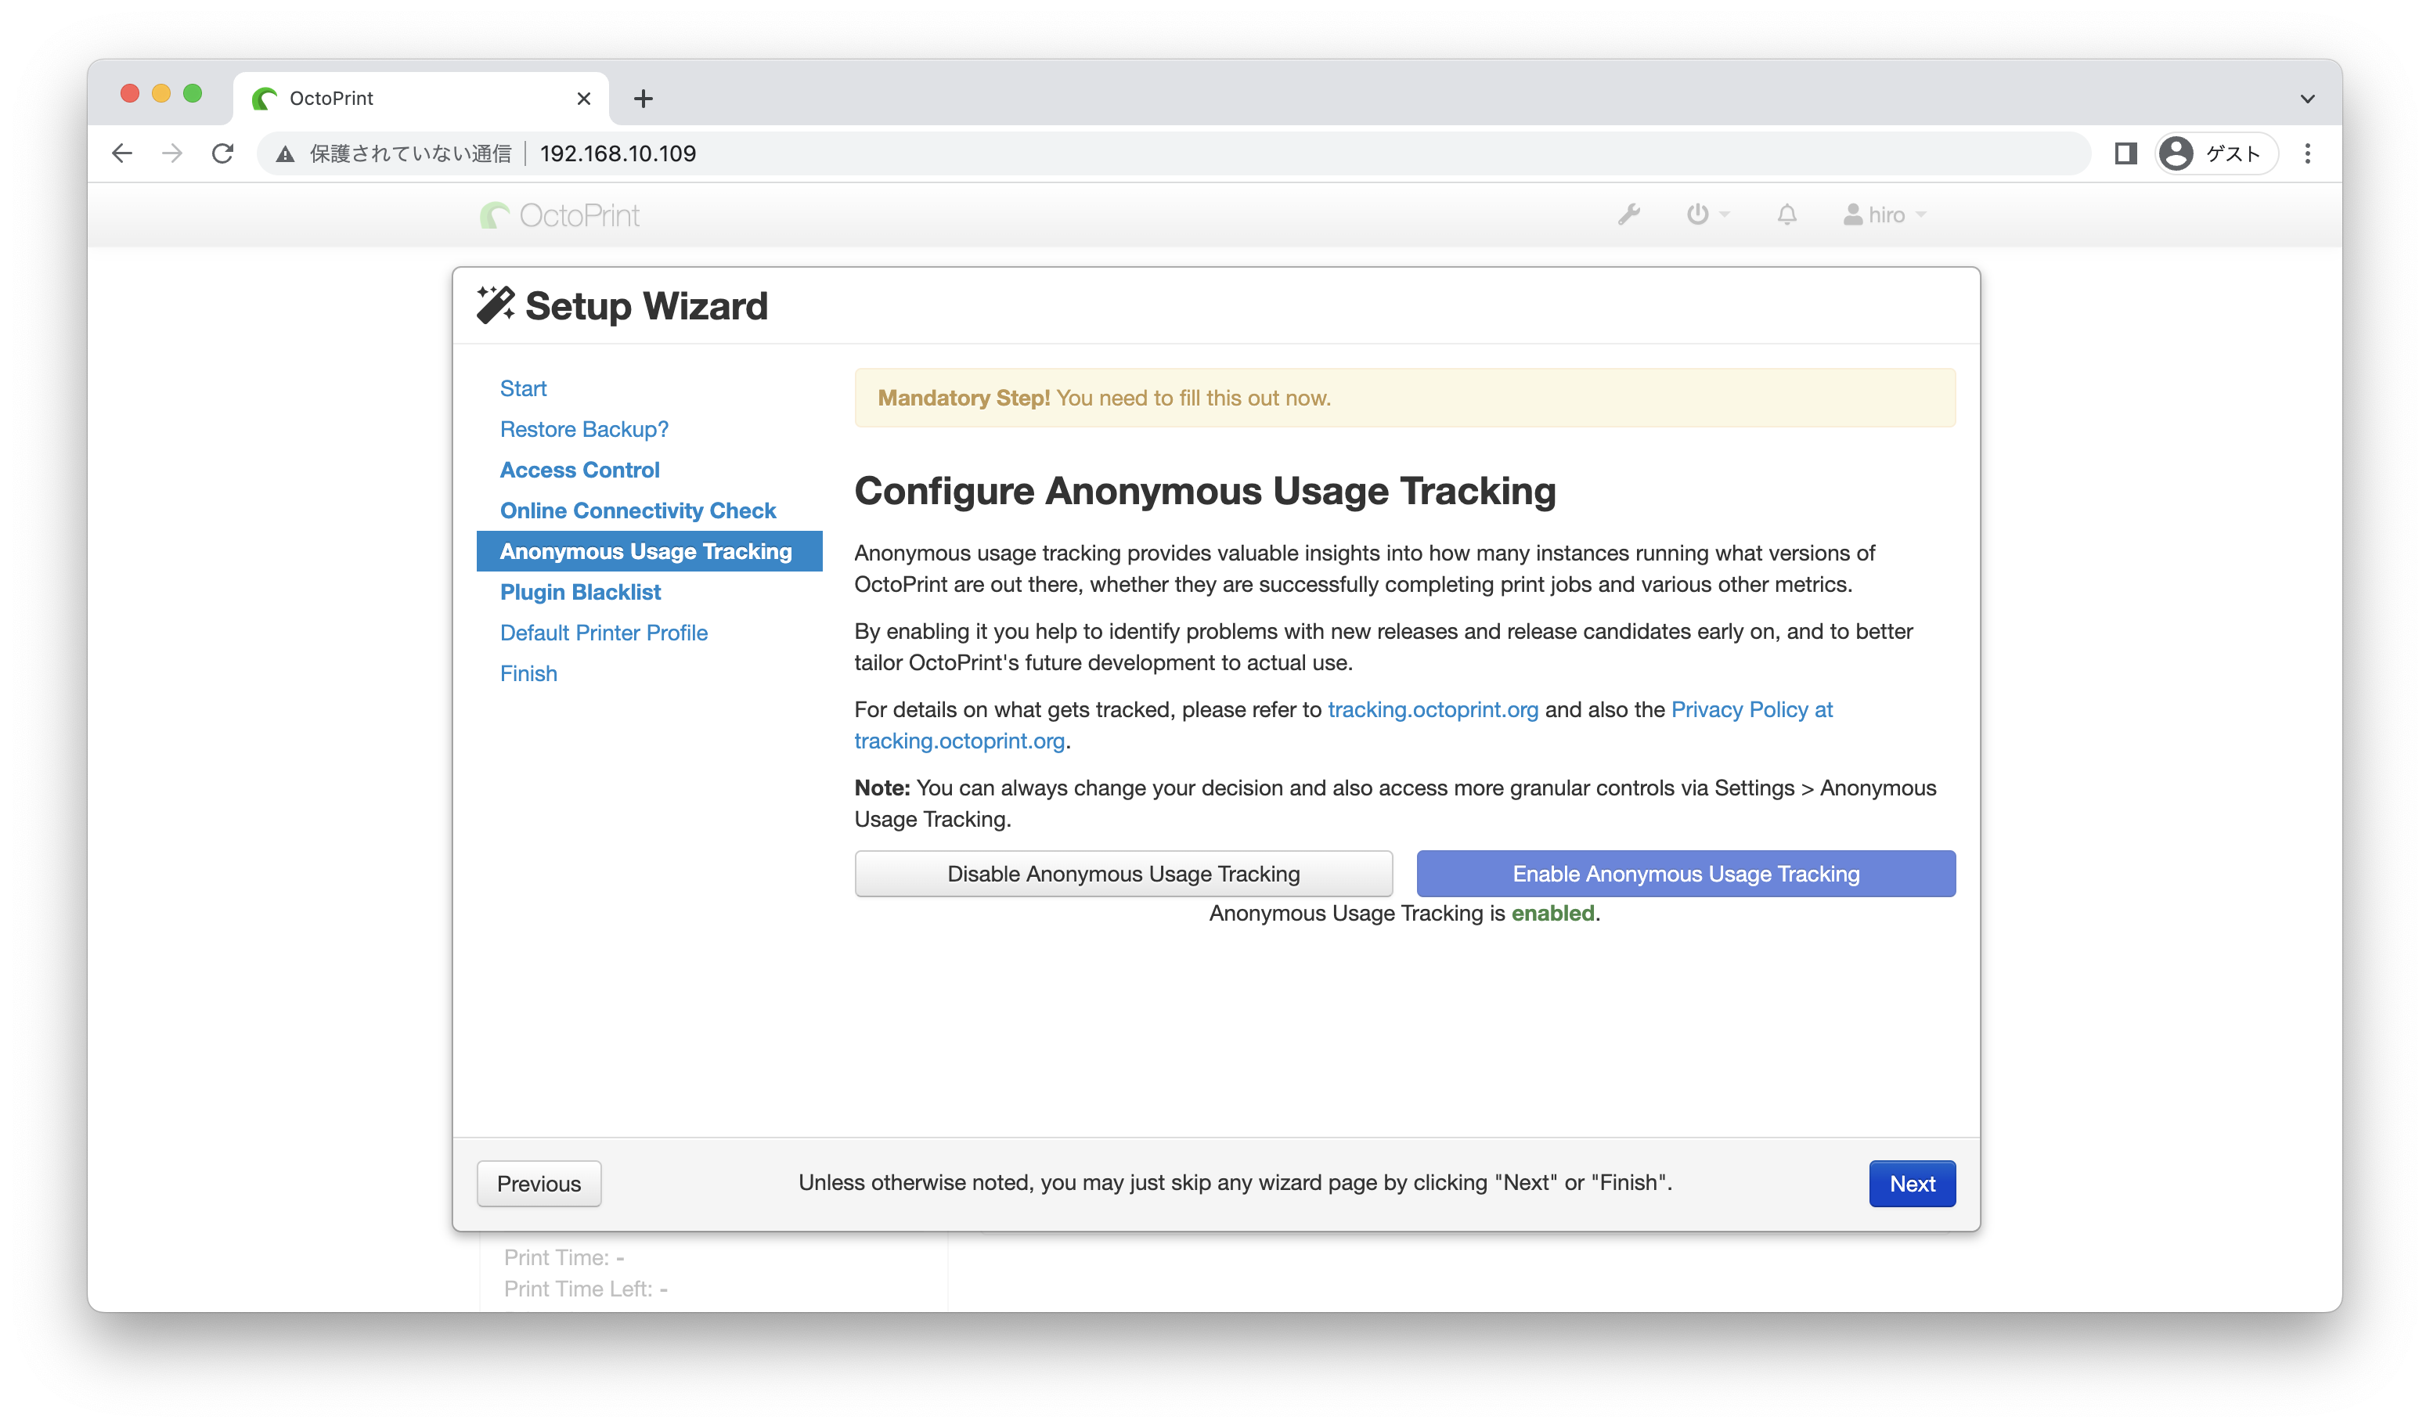Open the hiro user menu dropdown

[1884, 214]
